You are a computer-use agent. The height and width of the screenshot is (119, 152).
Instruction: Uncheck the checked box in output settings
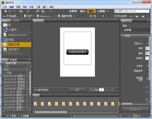[147, 100]
